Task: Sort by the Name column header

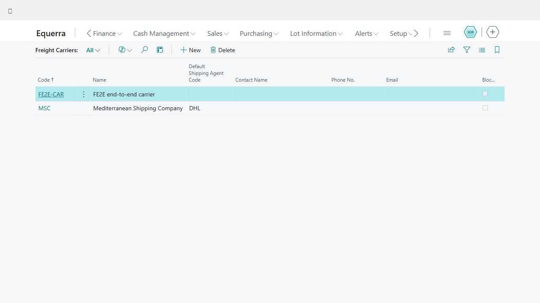Action: [100, 80]
